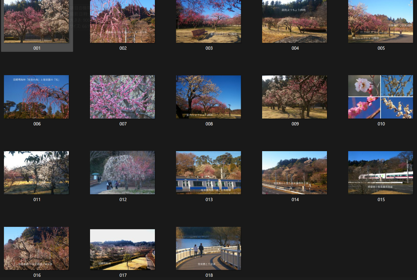This screenshot has height=280, width=417.
Task: Click the file name label "018"
Action: [x=209, y=275]
